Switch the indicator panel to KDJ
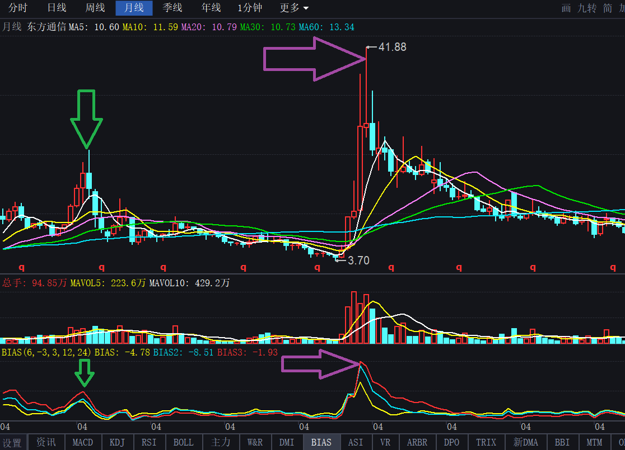The height and width of the screenshot is (450, 625). (117, 442)
